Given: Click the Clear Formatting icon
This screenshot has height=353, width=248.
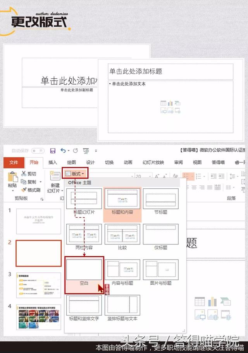Looking at the screenshot, I should pyautogui.click(x=175, y=176).
